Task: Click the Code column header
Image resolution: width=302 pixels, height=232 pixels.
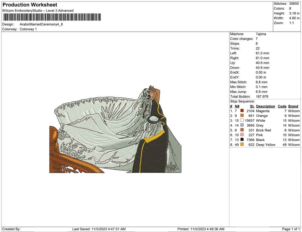Action: 282,106
